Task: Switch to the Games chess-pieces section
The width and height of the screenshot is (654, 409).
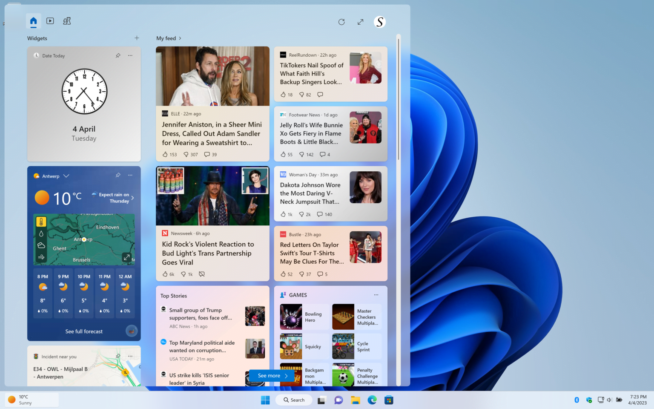Action: click(67, 21)
